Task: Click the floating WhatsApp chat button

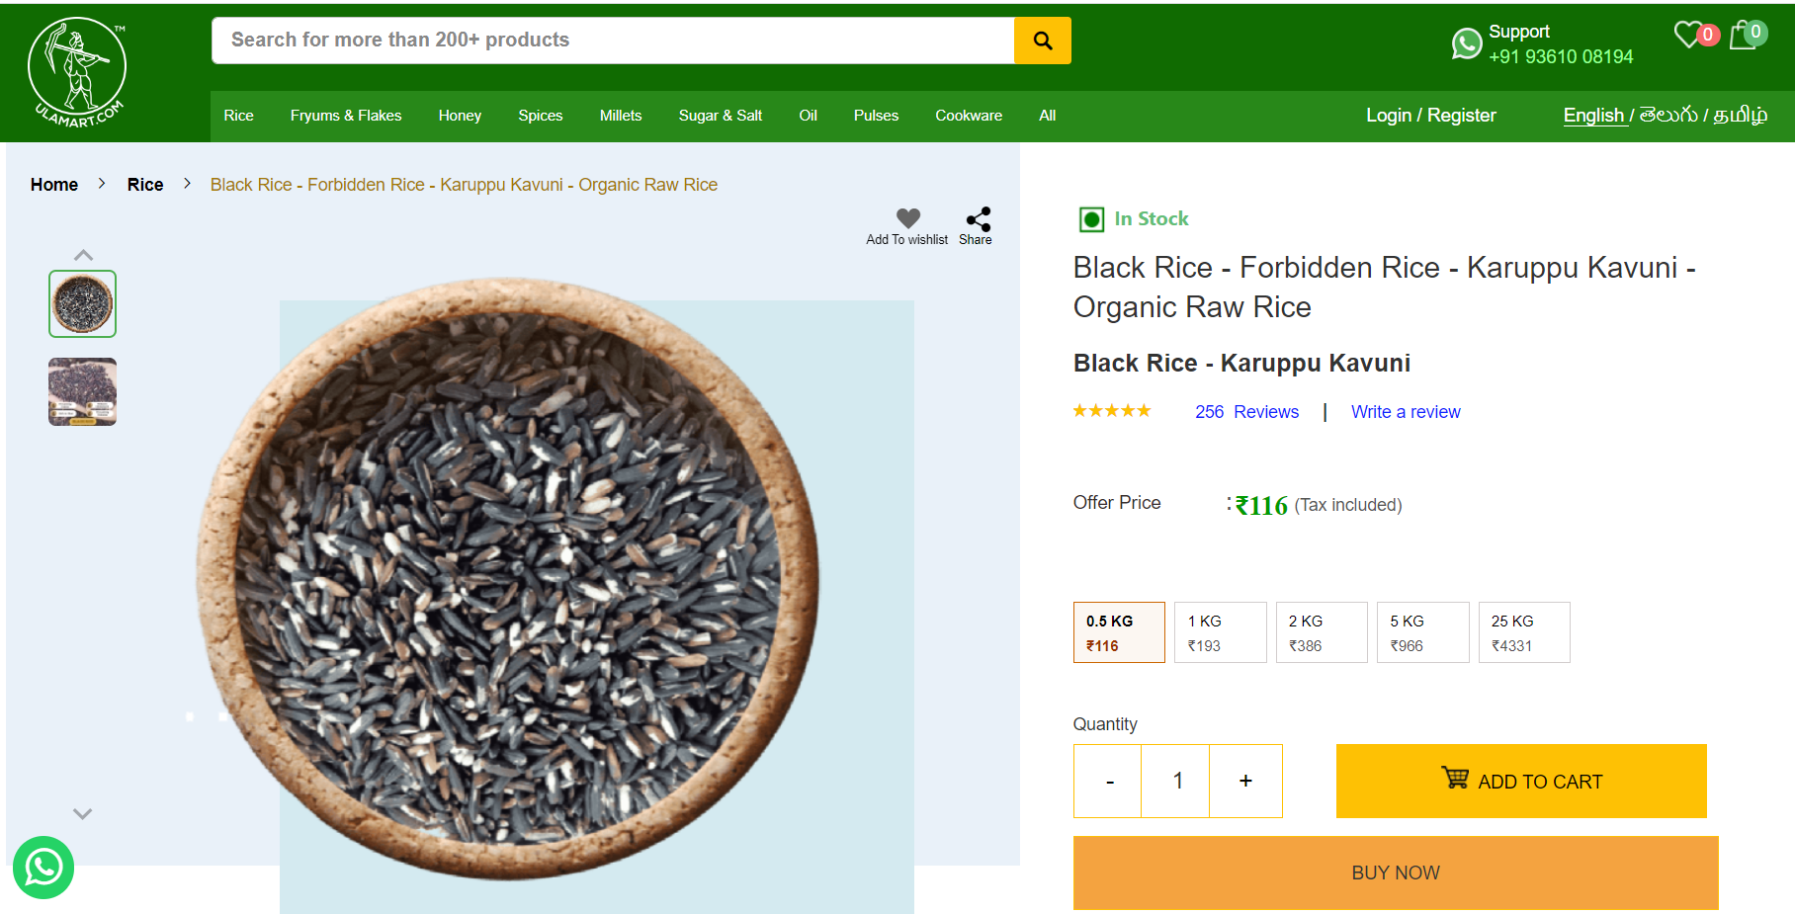Action: point(44,868)
